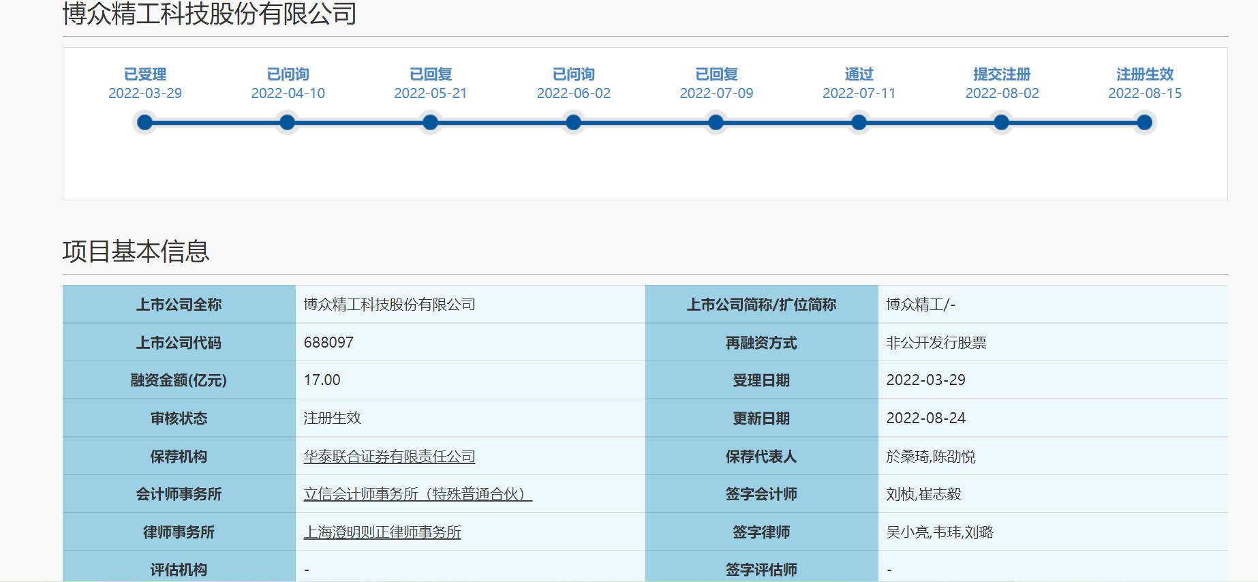Click the date 2022-03-29 under 已受理

[x=145, y=93]
